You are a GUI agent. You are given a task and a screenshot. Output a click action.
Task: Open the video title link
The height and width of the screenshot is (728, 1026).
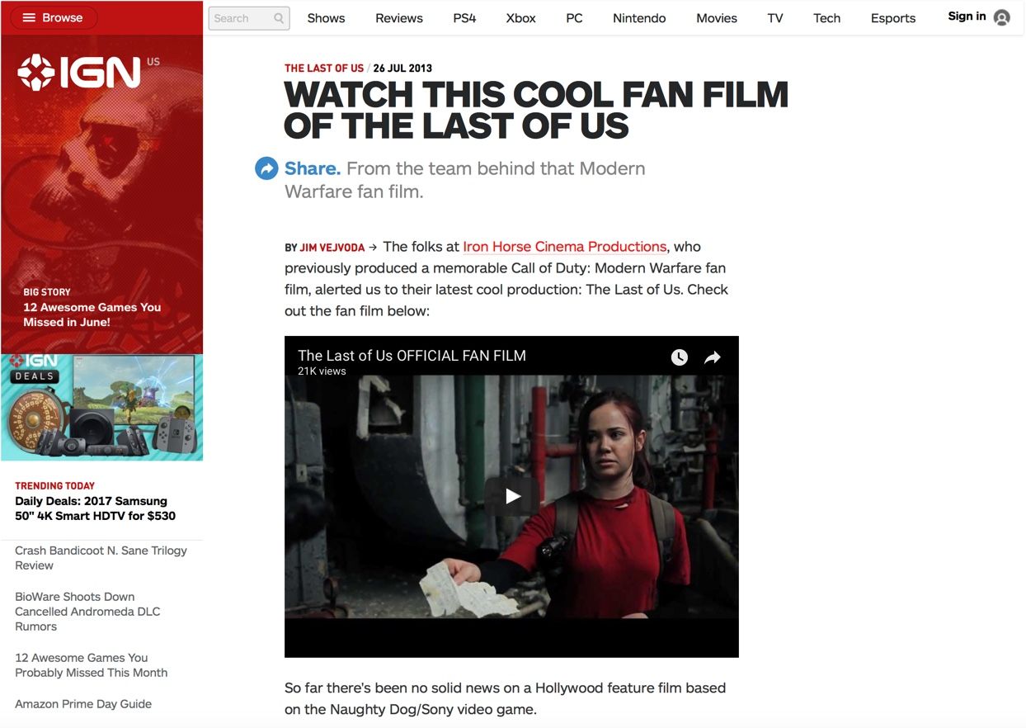412,356
